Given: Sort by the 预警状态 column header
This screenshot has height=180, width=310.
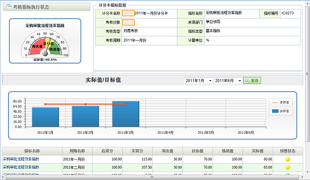Looking at the screenshot, I should click(288, 151).
